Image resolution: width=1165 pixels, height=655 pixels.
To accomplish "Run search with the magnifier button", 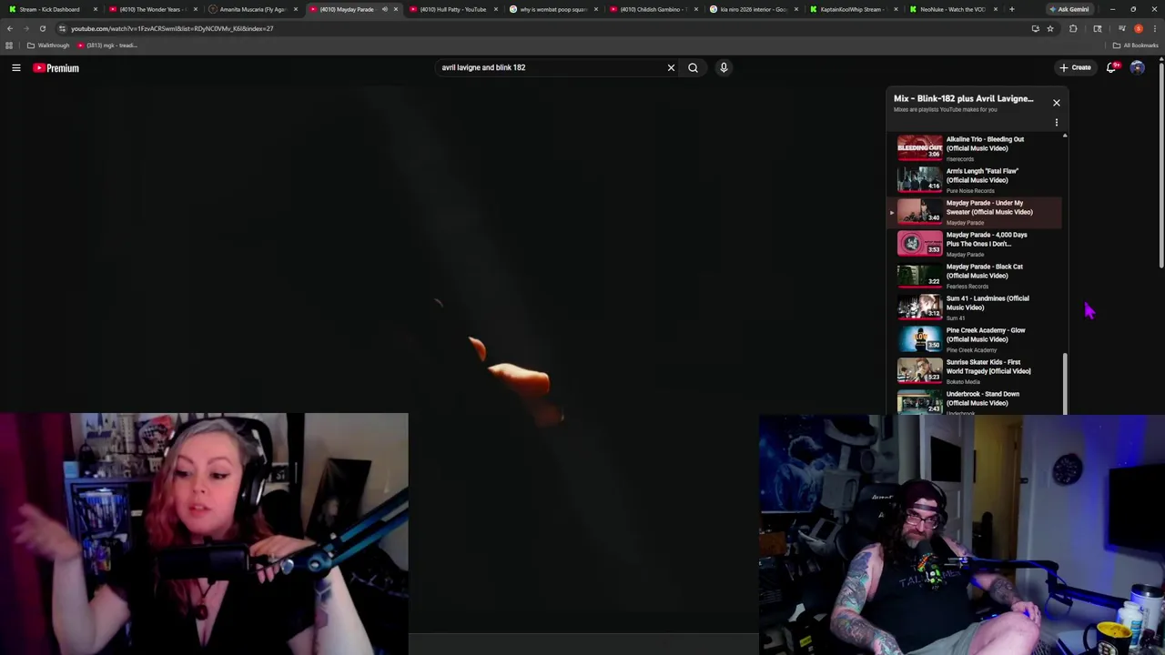I will (x=693, y=67).
